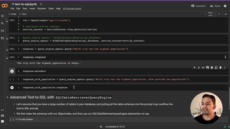
Task: Click the 'completed at 16:15' status text
Action: coord(115,127)
